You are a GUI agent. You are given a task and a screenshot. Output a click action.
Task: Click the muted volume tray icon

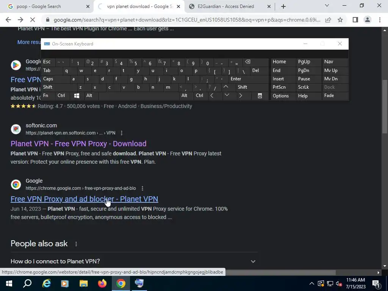pyautogui.click(x=339, y=283)
